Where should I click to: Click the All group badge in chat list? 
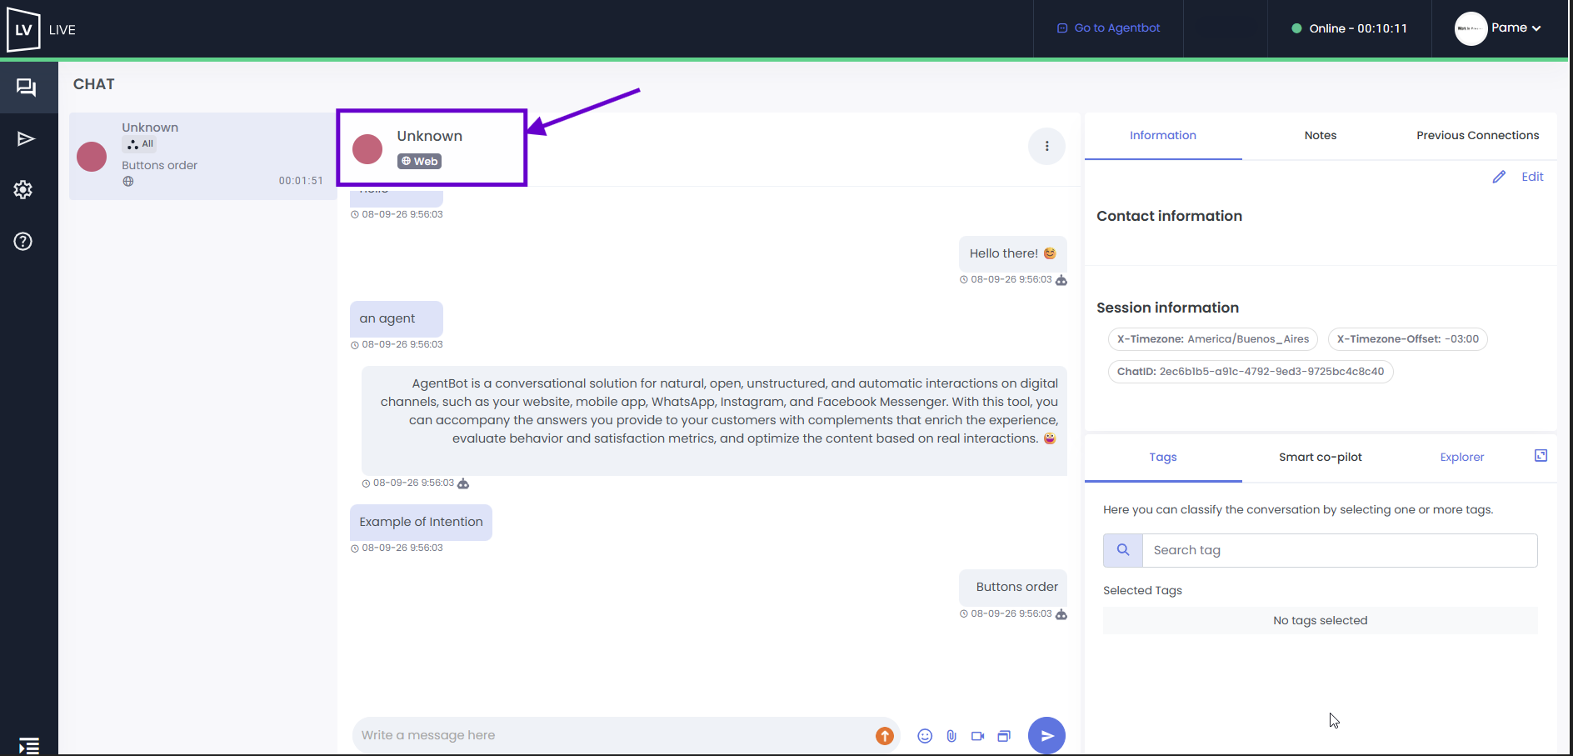point(141,144)
